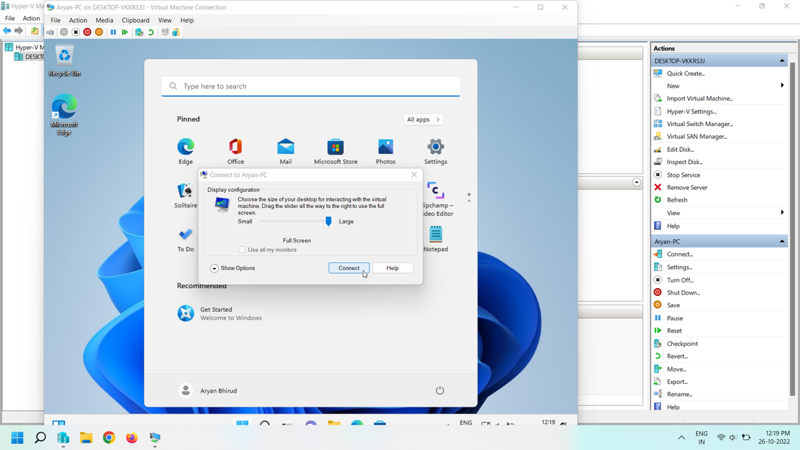Screen dimensions: 800x450
Task: Click the green Revert arrow toolbar icon
Action: coord(151,32)
